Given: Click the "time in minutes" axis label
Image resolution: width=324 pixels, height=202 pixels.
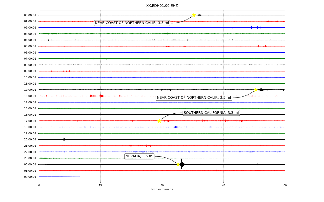Looking at the screenshot, I should [x=162, y=189].
